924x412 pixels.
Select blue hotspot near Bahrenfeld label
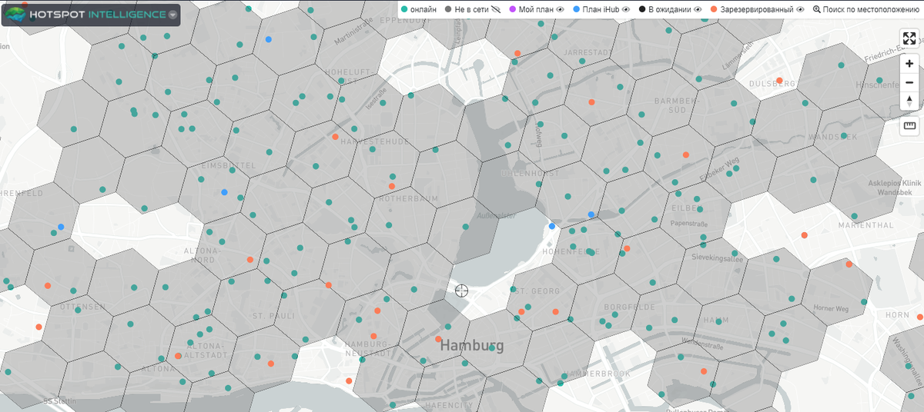tap(61, 227)
